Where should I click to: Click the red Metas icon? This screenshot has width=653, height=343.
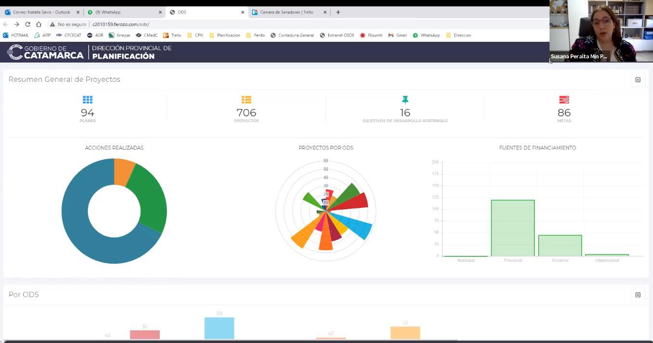[x=564, y=100]
